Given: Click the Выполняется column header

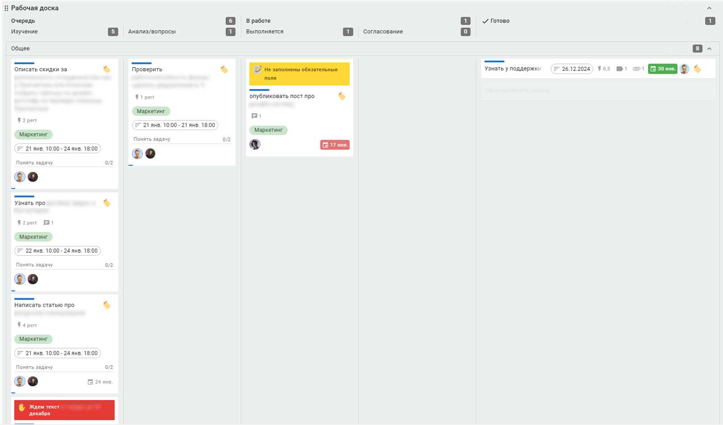Looking at the screenshot, I should pos(265,32).
